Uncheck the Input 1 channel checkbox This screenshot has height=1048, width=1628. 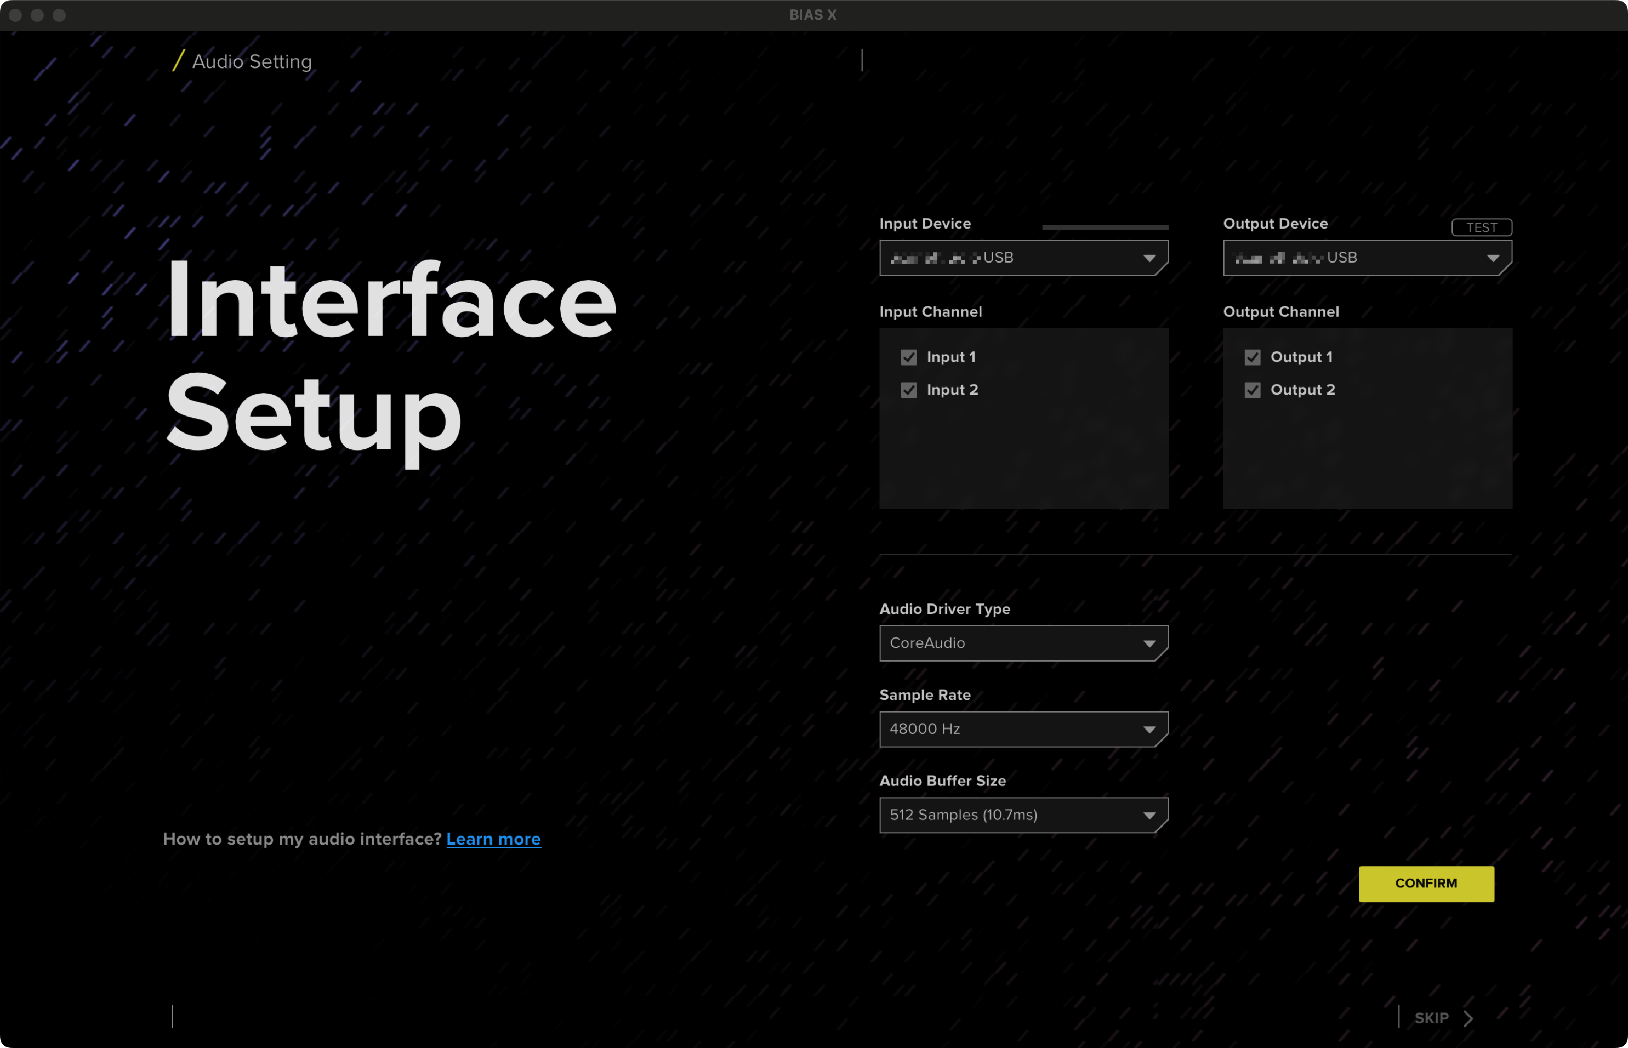click(x=909, y=357)
